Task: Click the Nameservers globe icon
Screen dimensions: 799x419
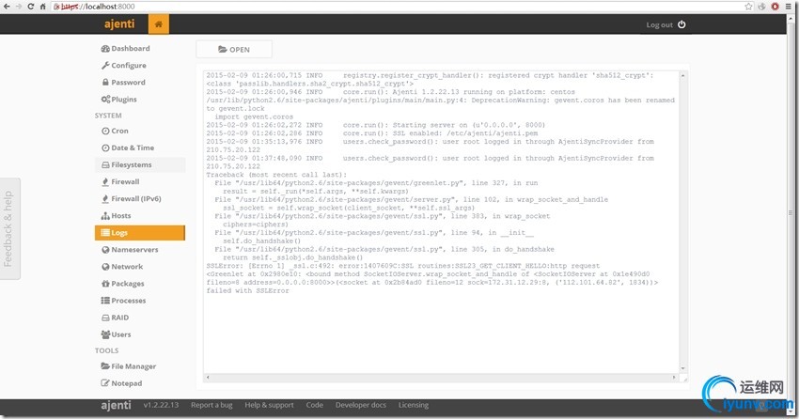Action: (105, 250)
